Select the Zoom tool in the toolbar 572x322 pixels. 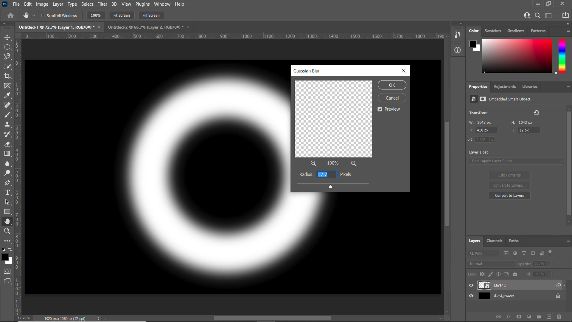pyautogui.click(x=7, y=231)
